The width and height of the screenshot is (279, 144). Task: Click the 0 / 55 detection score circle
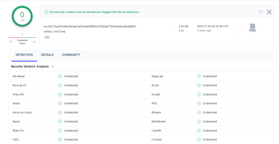pyautogui.click(x=22, y=17)
